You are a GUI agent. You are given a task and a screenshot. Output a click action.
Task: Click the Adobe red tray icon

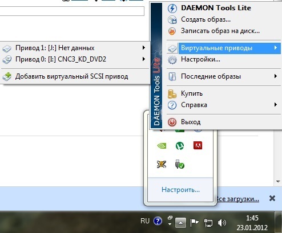click(198, 145)
